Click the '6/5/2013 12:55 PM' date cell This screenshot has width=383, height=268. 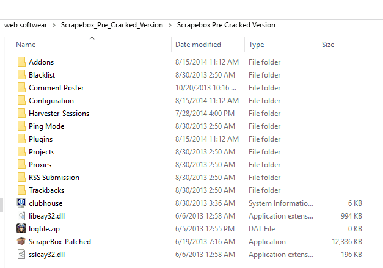point(205,228)
